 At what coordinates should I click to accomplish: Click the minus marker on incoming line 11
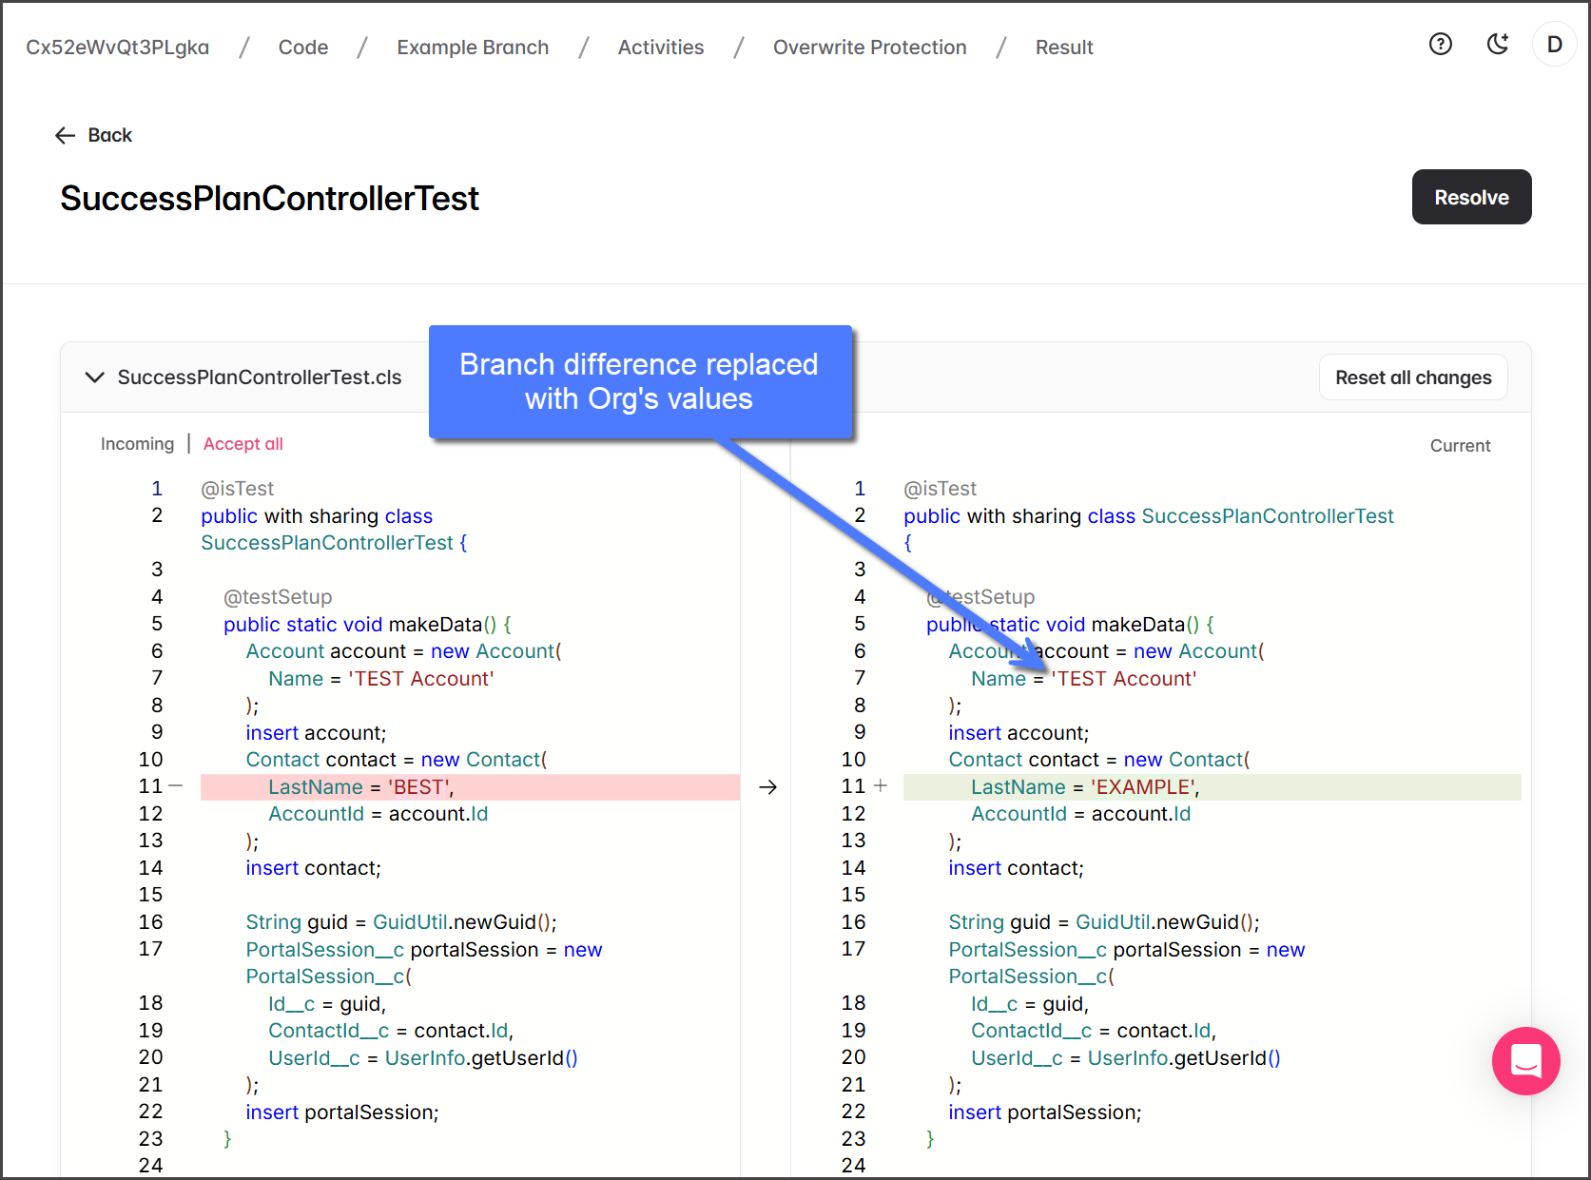pos(176,786)
